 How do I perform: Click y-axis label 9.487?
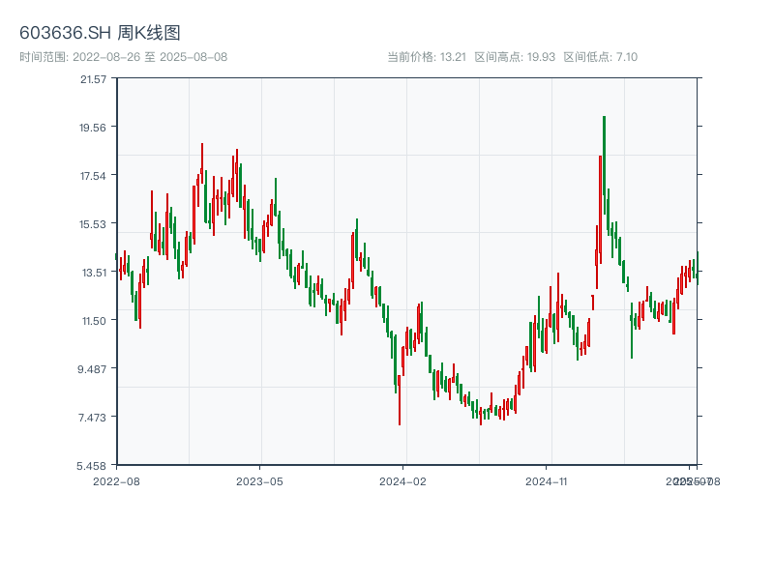tap(92, 369)
